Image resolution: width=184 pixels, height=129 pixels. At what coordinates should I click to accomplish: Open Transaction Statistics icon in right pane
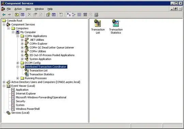pos(116,27)
